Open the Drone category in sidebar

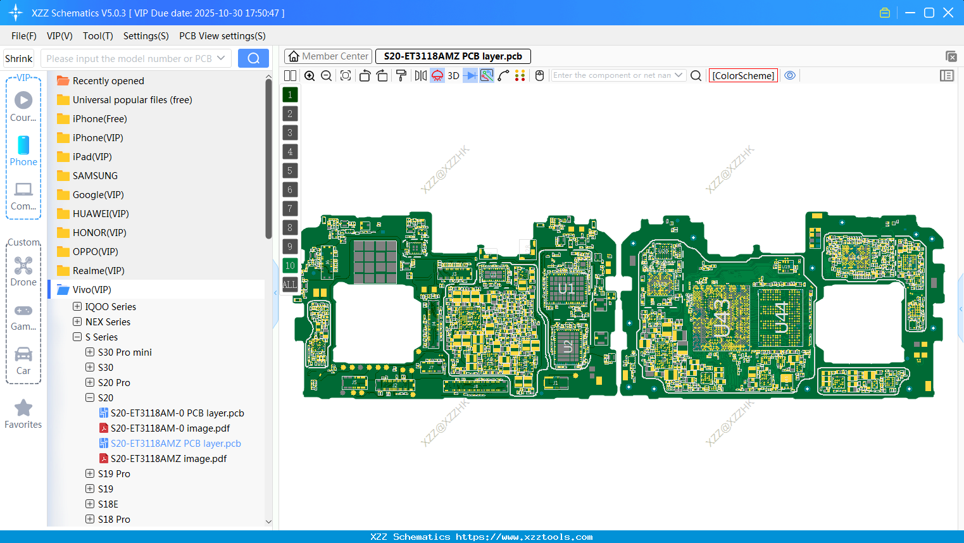(x=23, y=271)
